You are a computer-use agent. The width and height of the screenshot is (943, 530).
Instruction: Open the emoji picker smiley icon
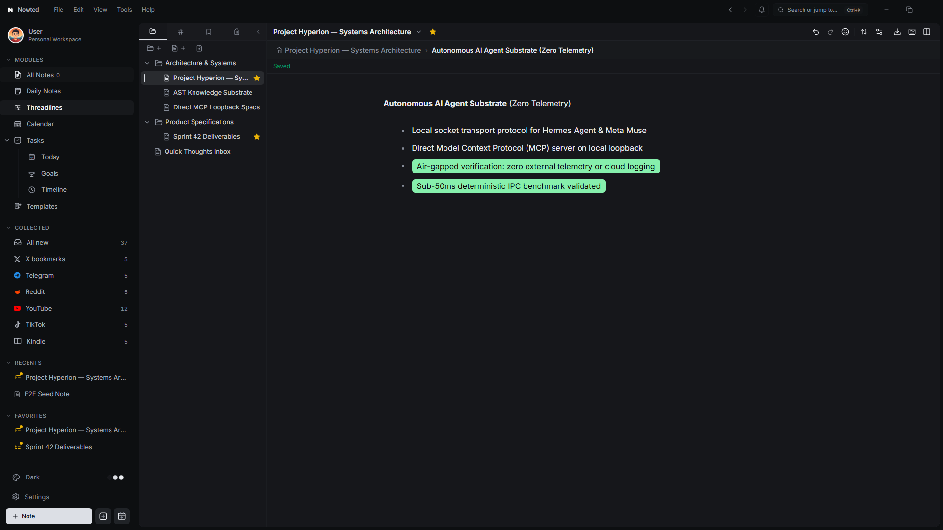pyautogui.click(x=845, y=32)
